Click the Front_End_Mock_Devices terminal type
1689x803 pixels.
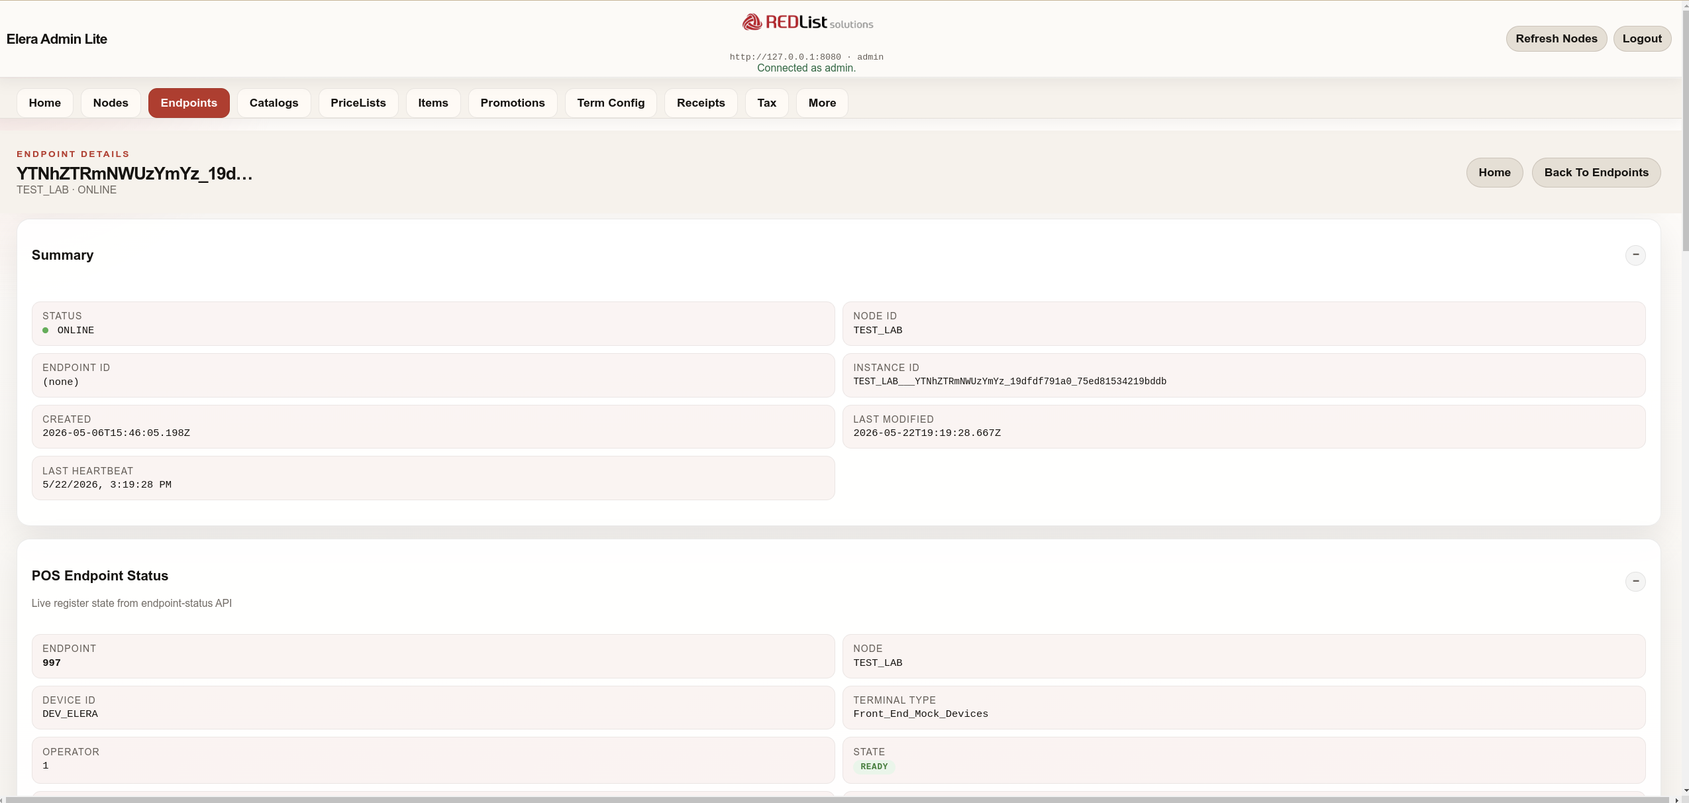click(921, 714)
